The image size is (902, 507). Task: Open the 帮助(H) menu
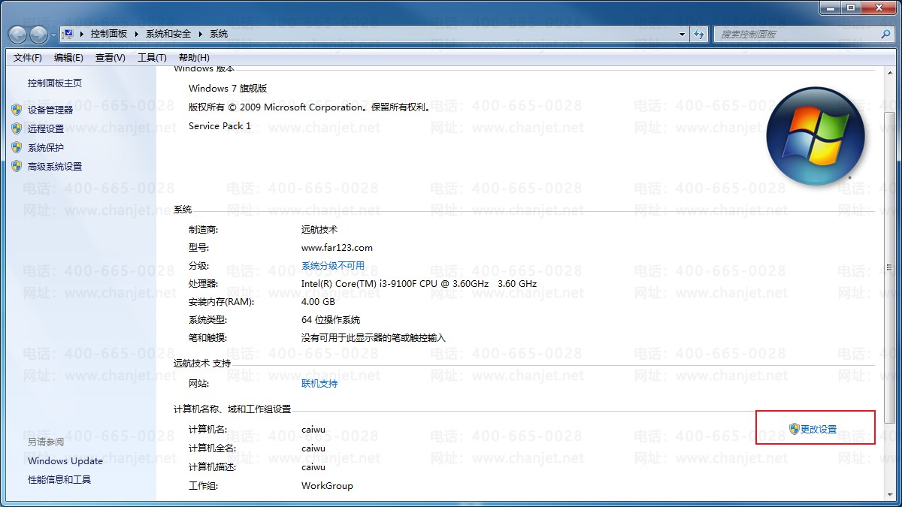coord(194,58)
